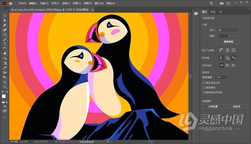
Task: Open the drawing mode selector icon
Action: point(5,106)
